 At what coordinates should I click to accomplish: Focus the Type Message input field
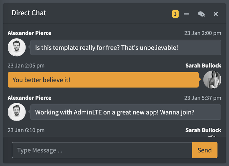102,150
